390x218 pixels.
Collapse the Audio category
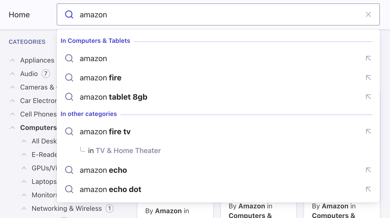(x=12, y=74)
